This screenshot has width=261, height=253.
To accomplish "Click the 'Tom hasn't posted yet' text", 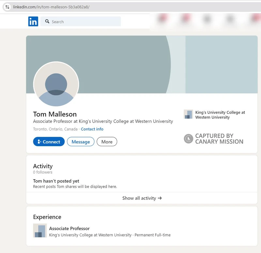I will click(56, 181).
